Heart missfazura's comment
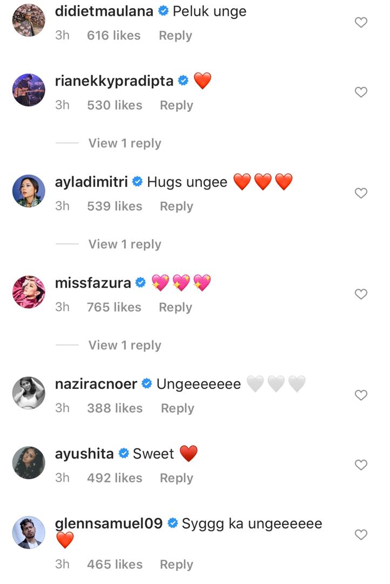The height and width of the screenshot is (584, 390). 360,294
